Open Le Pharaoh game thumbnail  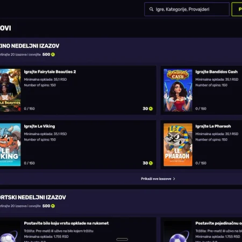[x=178, y=145]
